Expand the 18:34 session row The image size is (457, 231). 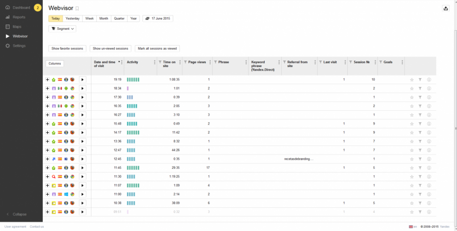pos(47,88)
